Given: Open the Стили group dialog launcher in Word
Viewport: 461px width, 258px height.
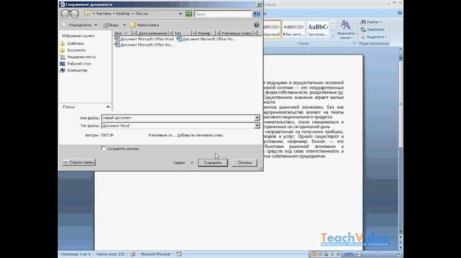Looking at the screenshot, I should click(354, 44).
